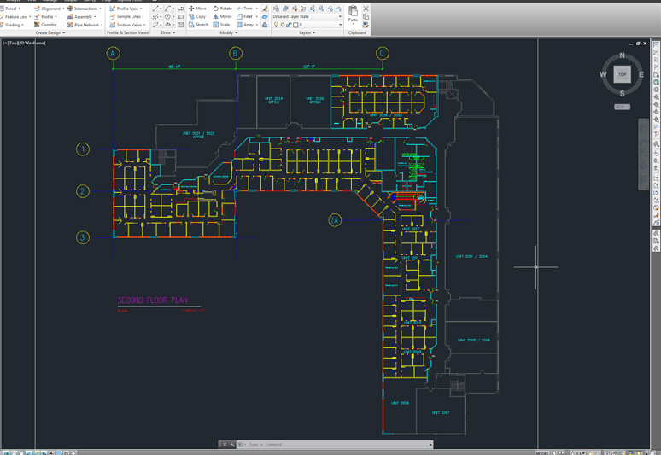This screenshot has width=661, height=455.
Task: Select the Mirror tool
Action: pos(222,16)
